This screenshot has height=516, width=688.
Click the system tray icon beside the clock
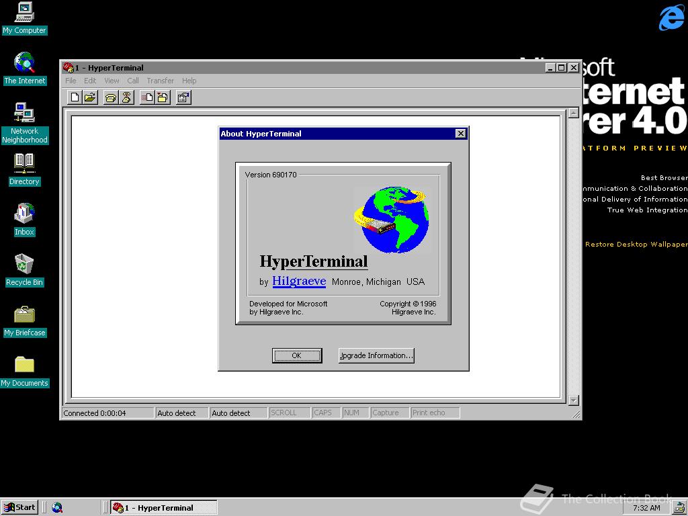[679, 508]
